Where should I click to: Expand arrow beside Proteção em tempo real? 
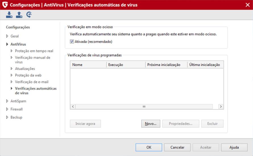[x=11, y=51]
